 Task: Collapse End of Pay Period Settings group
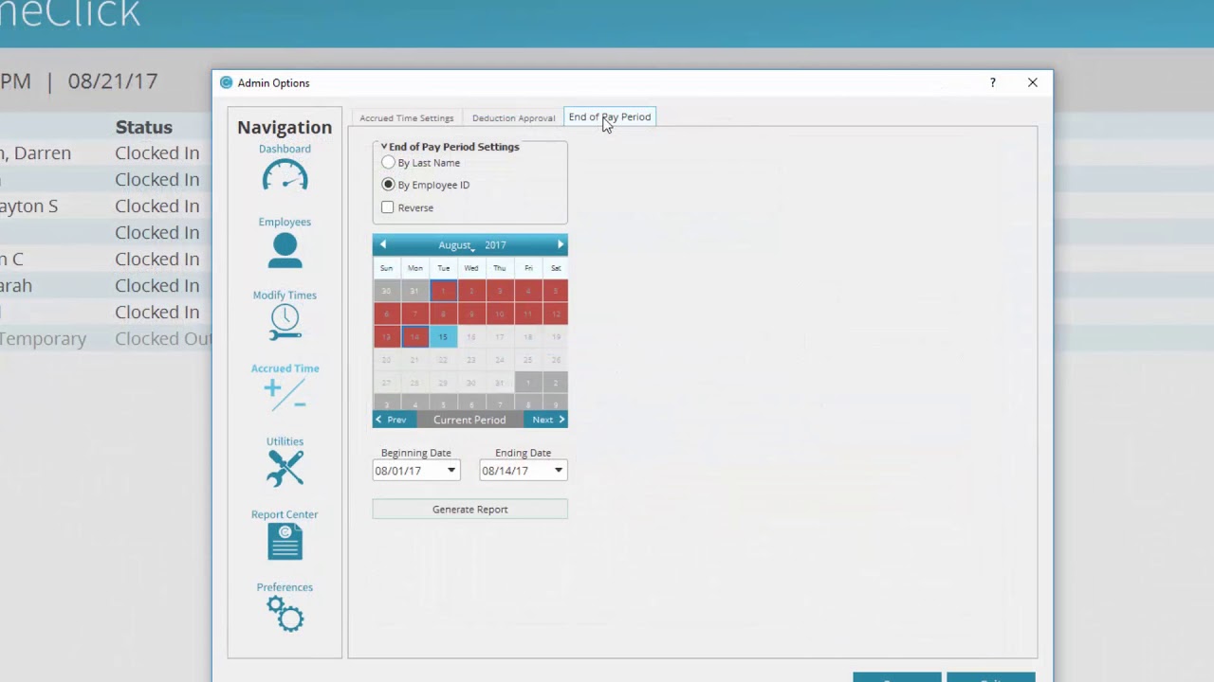click(x=384, y=147)
